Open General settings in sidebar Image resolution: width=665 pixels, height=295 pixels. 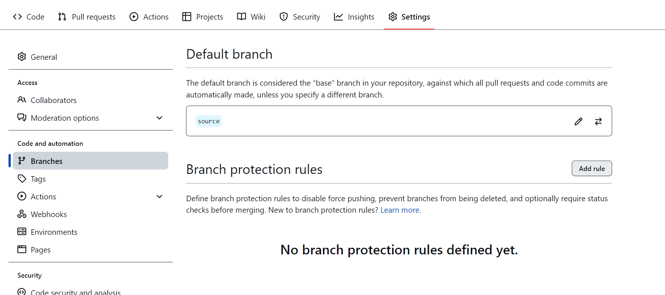click(91, 57)
